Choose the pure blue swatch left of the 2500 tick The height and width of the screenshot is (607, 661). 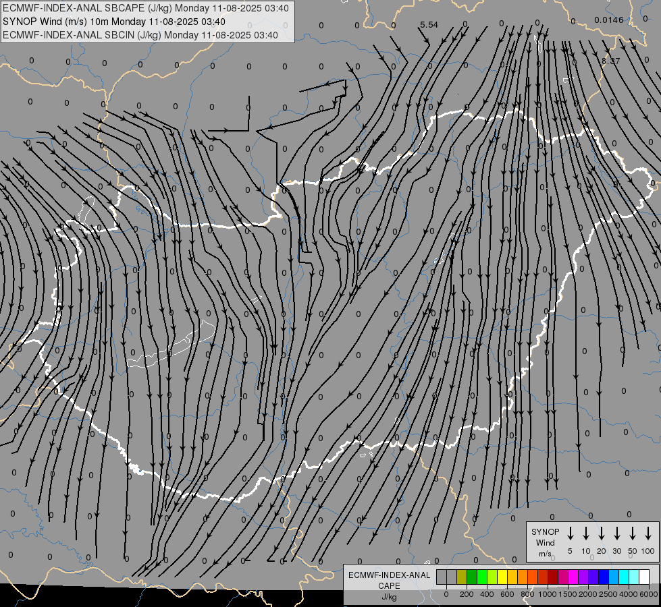click(604, 577)
